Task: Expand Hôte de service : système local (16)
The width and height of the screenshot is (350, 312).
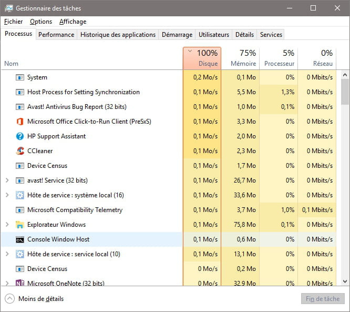Action: tap(7, 195)
